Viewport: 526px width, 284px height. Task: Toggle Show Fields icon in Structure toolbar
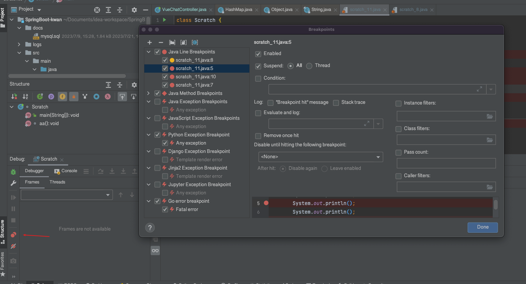(x=63, y=97)
